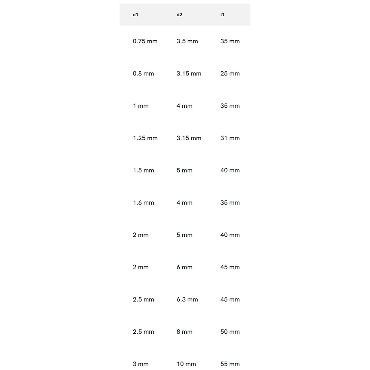Click the d2 column header
The width and height of the screenshot is (370, 370).
click(179, 15)
